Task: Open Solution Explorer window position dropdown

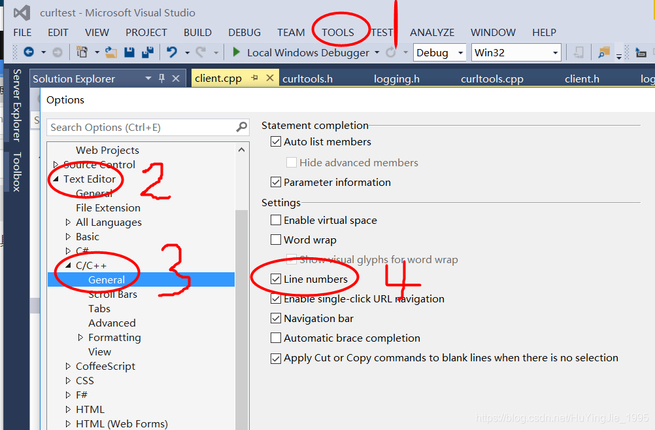Action: [x=148, y=79]
